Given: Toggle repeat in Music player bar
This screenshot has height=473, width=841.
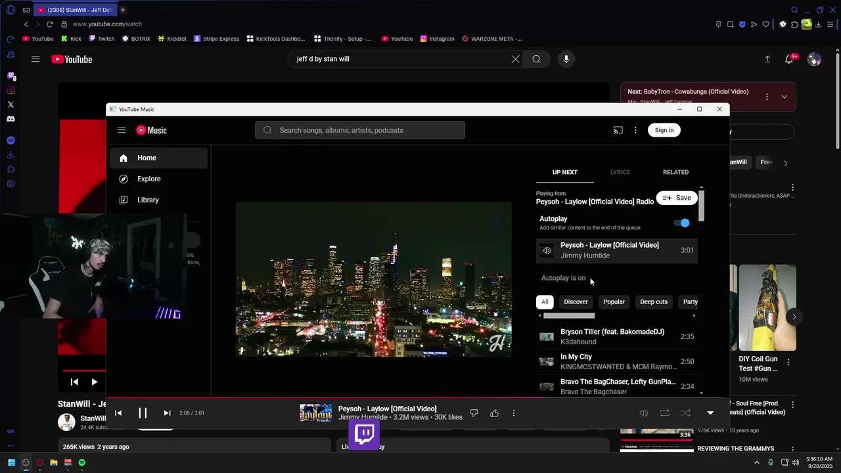Looking at the screenshot, I should (x=665, y=413).
